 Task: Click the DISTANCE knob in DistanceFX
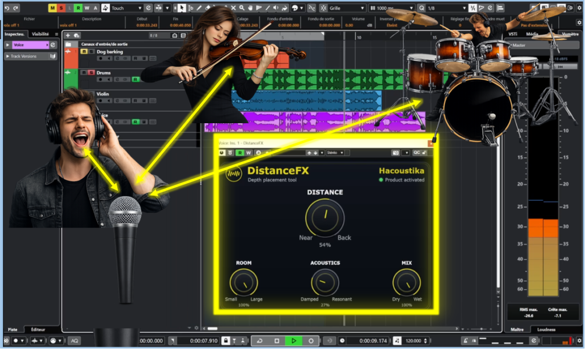click(x=324, y=218)
